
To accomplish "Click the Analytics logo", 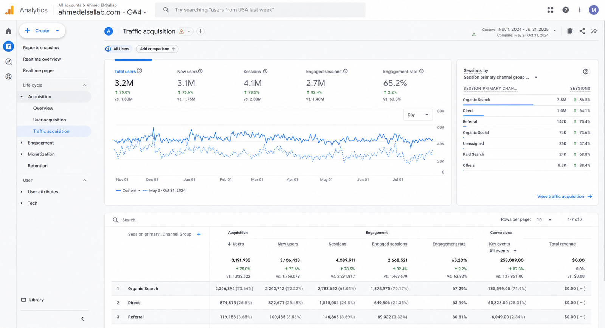I will point(26,10).
